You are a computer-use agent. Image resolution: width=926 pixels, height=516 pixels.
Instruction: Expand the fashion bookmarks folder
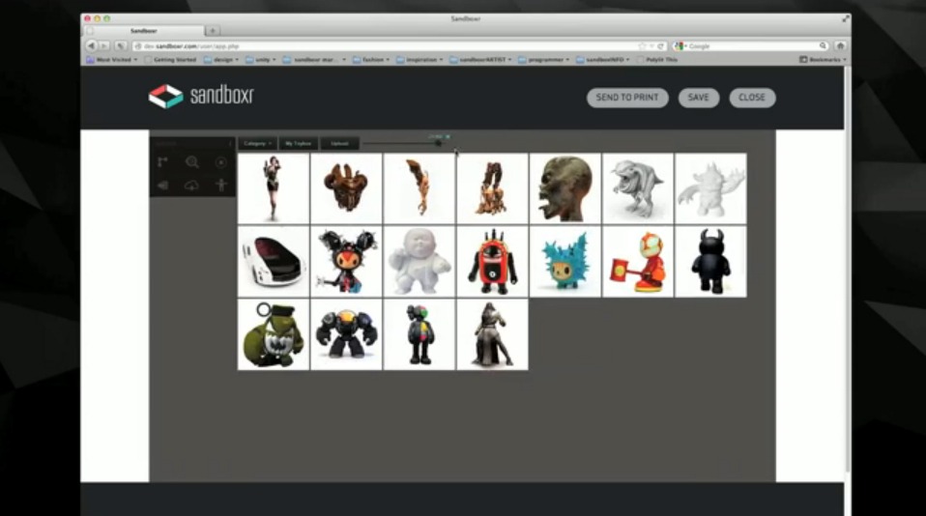(371, 60)
